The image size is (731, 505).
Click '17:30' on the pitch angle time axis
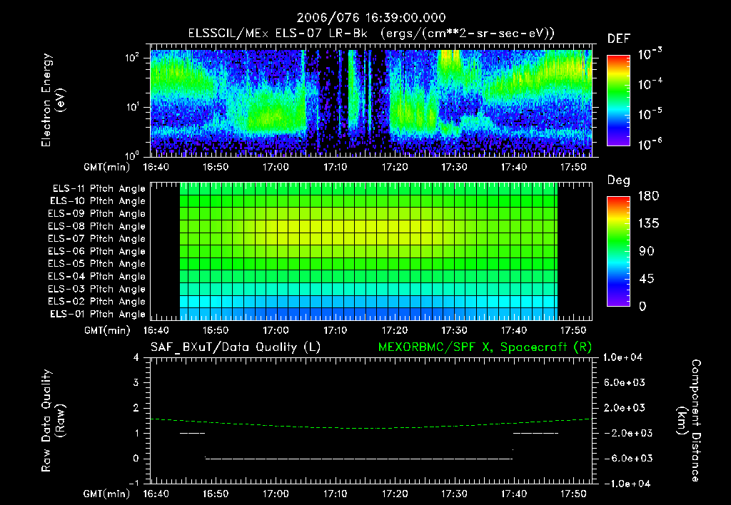[x=454, y=330]
